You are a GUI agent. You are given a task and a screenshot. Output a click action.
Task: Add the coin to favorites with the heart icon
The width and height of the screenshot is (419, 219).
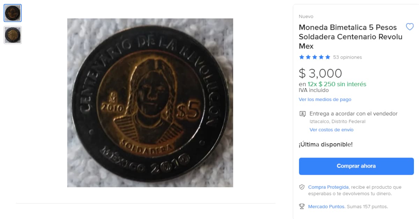[410, 27]
